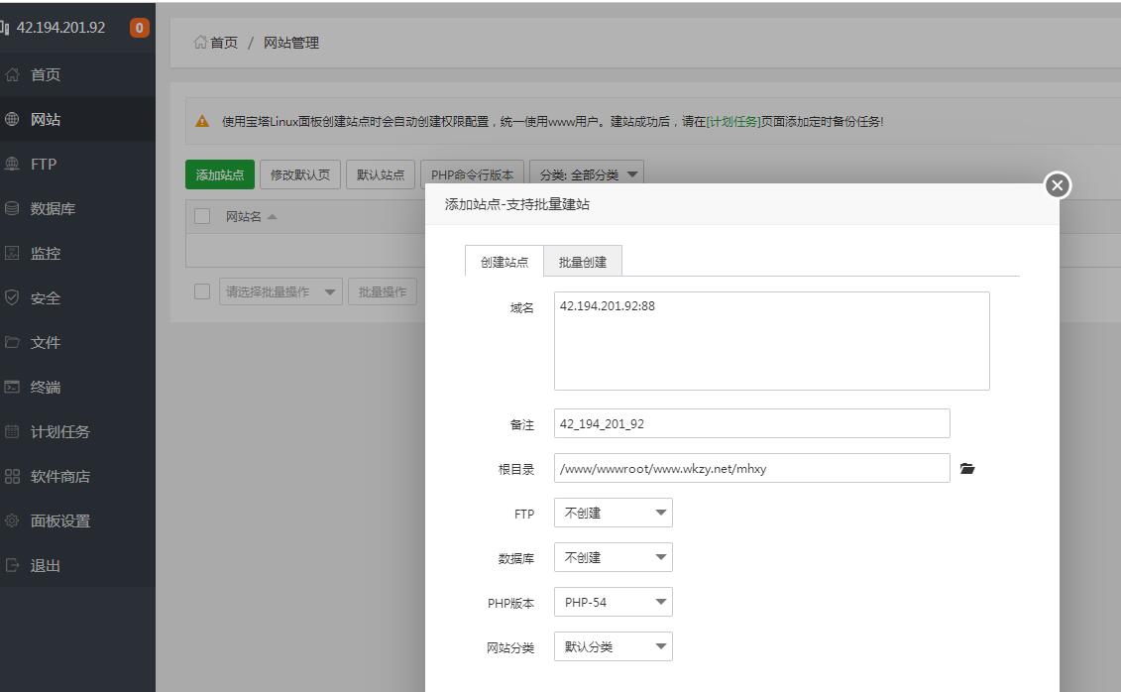This screenshot has width=1121, height=692.
Task: Click the home icon in sidebar
Action: click(13, 75)
